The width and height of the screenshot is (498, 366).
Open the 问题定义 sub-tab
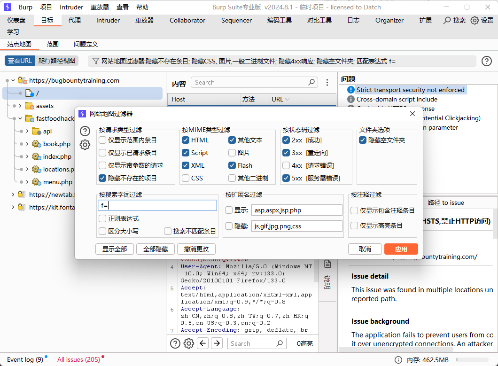[x=86, y=44]
